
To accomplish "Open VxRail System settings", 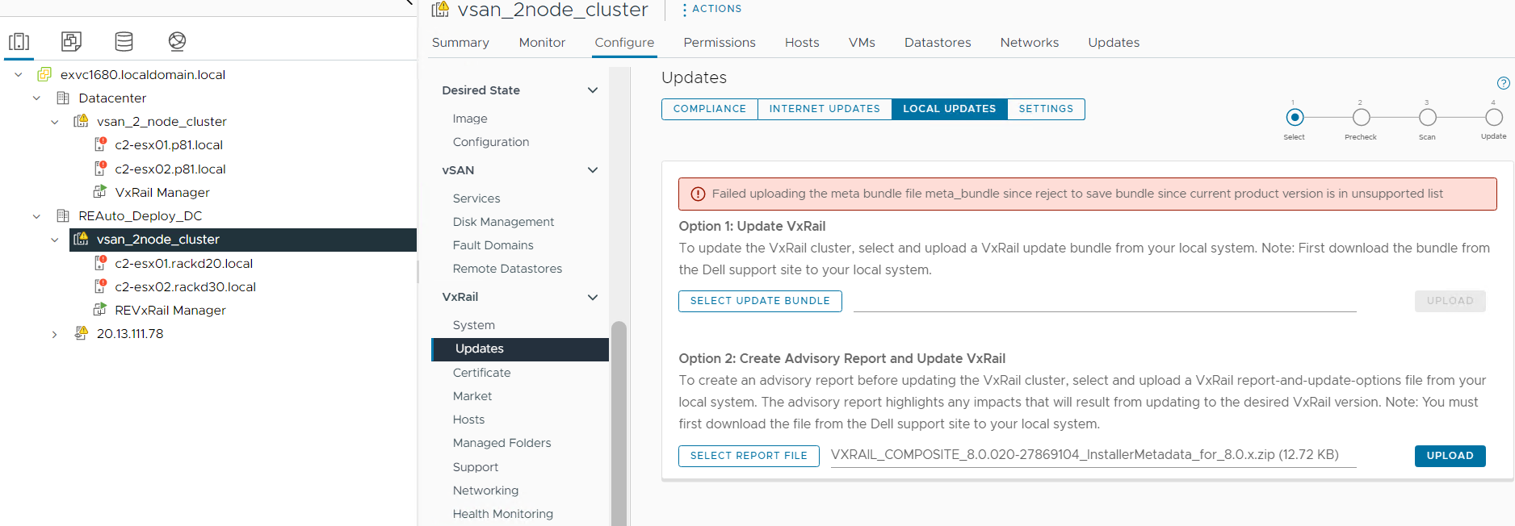I will [473, 325].
